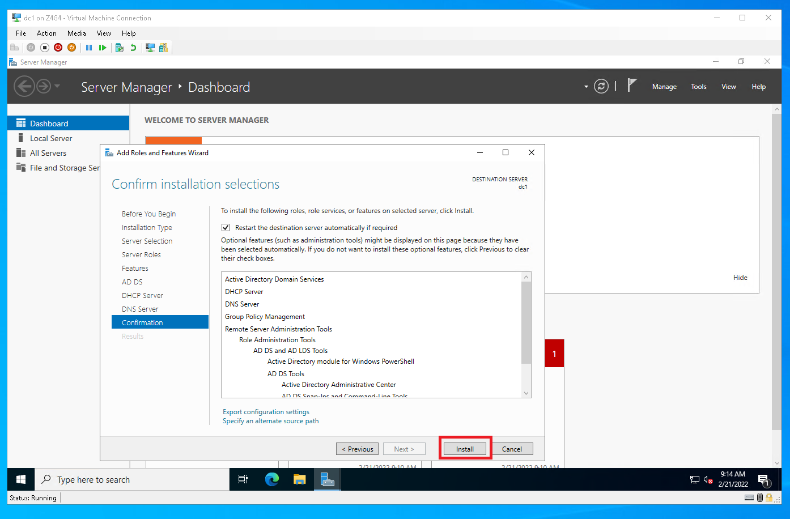Open the VM Connection View menu
The width and height of the screenshot is (790, 519).
click(x=104, y=33)
